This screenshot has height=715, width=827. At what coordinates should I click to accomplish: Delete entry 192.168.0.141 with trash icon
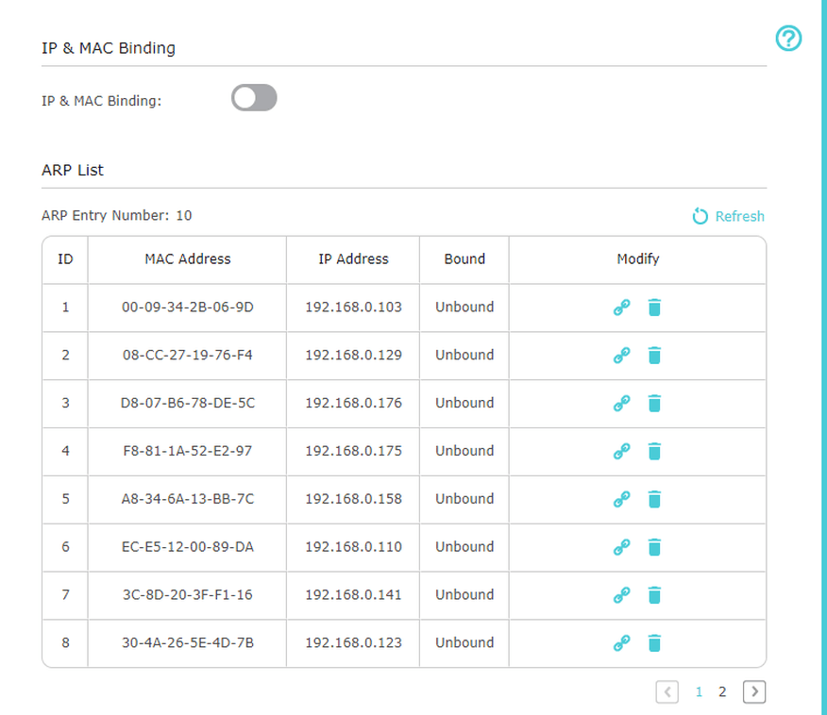click(654, 595)
